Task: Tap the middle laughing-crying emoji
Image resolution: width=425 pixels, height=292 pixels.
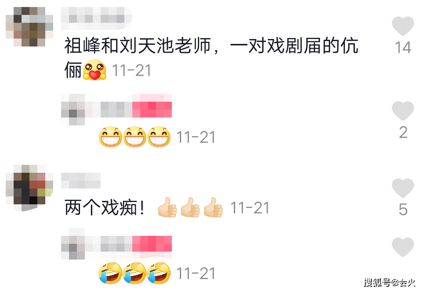Action: [135, 273]
